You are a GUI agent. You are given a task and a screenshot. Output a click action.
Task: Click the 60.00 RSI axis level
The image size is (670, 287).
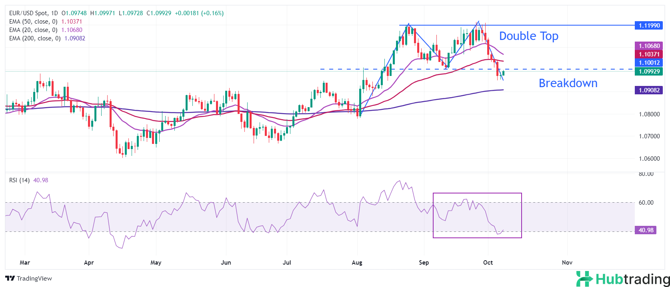pyautogui.click(x=646, y=203)
